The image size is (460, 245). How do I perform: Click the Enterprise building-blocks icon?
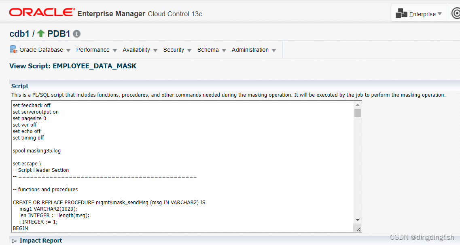point(401,13)
